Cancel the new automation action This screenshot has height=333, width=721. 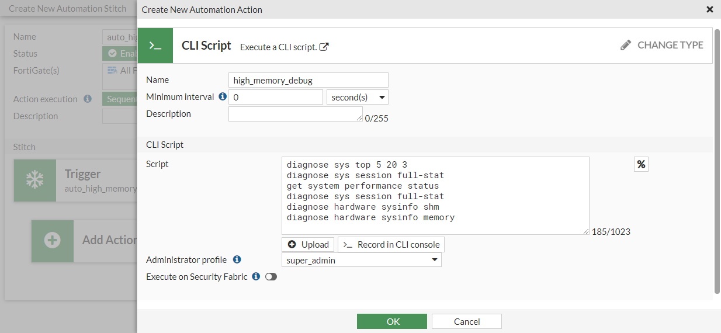pyautogui.click(x=466, y=322)
